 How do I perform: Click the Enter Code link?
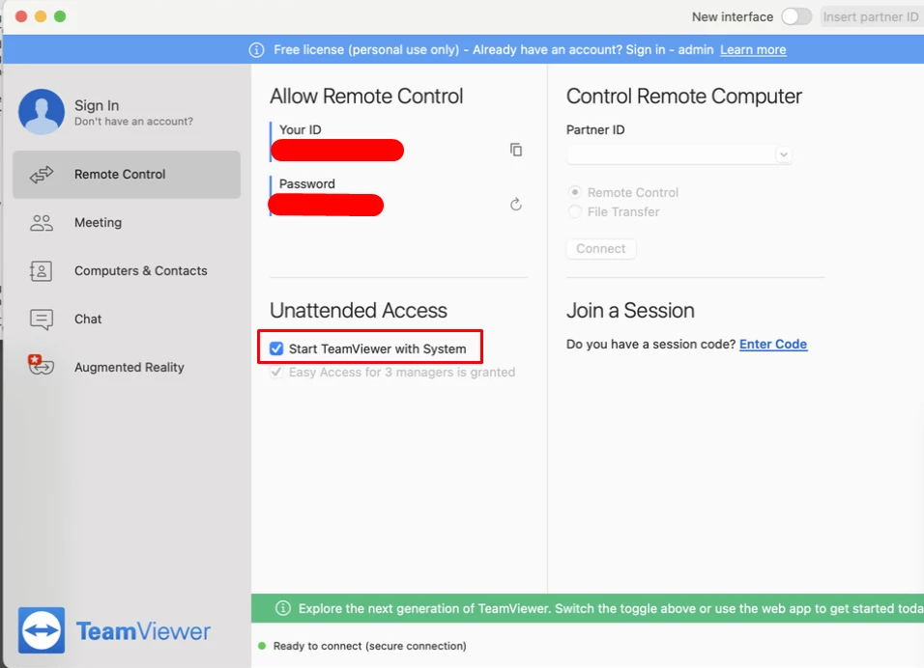pos(773,345)
